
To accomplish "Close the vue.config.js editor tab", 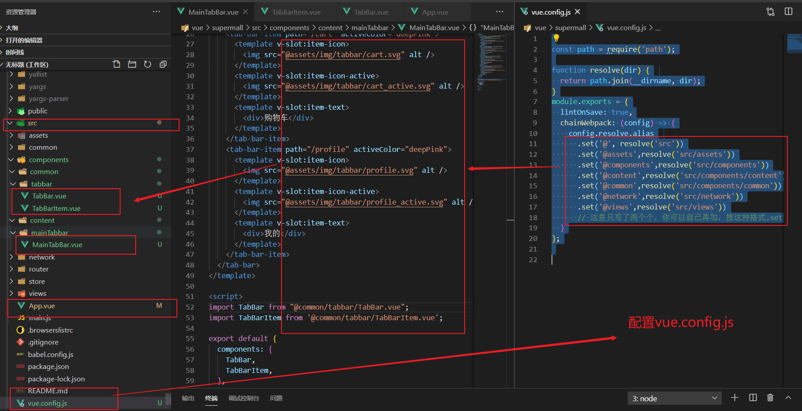I will 577,12.
